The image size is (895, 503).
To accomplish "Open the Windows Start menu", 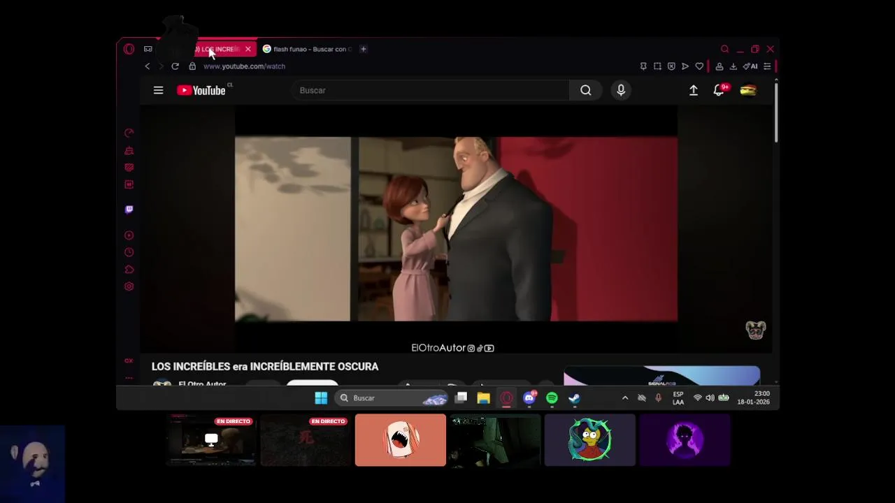I will [x=321, y=398].
